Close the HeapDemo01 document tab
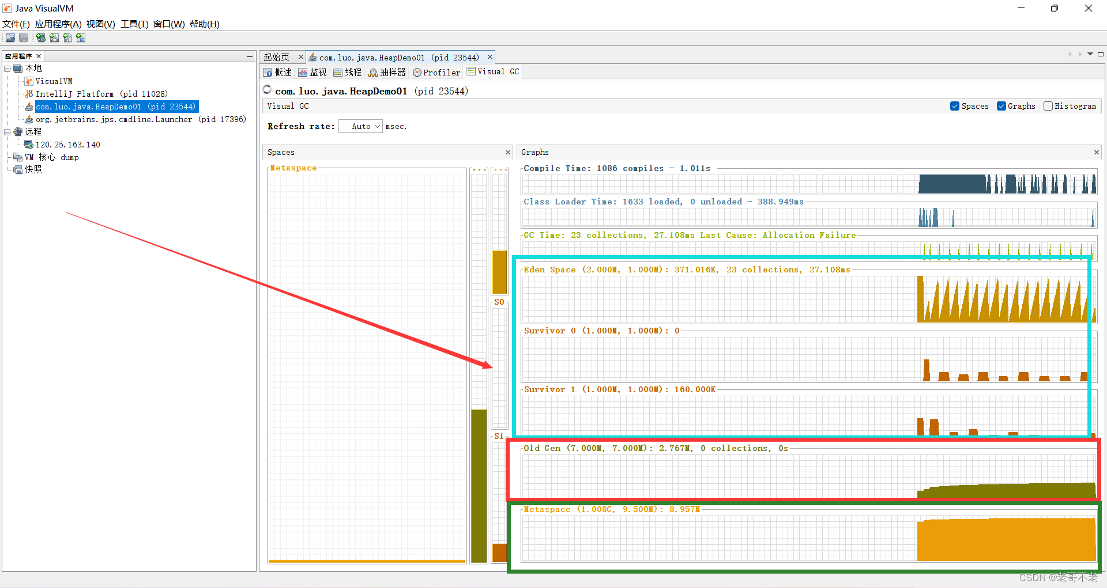This screenshot has width=1107, height=588. coord(490,57)
